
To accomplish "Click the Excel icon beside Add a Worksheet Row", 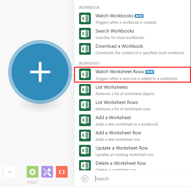I will (x=85, y=135).
